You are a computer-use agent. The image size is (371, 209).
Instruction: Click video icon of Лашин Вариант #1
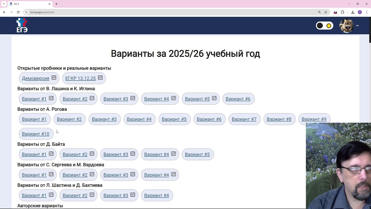click(51, 98)
